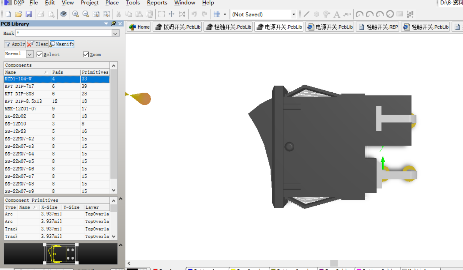Open the PCB Library panel options arrow

(x=106, y=24)
